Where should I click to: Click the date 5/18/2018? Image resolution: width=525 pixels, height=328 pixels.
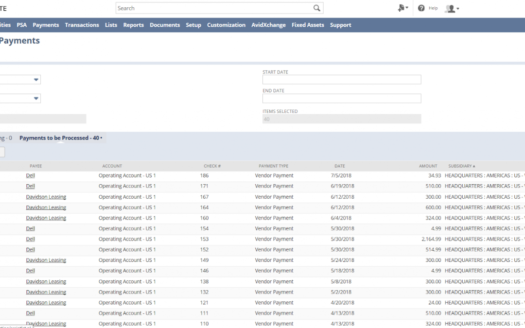tap(343, 271)
